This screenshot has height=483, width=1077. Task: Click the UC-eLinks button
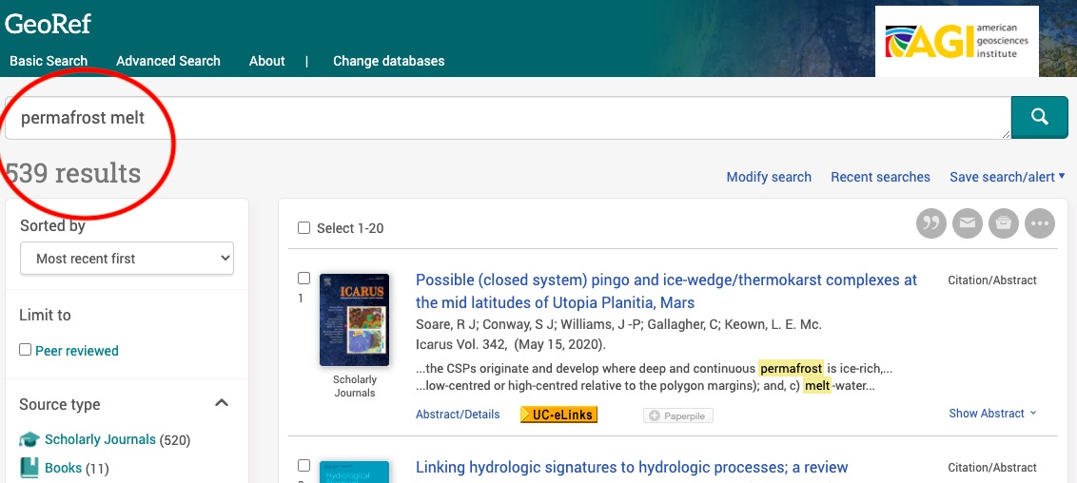(x=558, y=415)
